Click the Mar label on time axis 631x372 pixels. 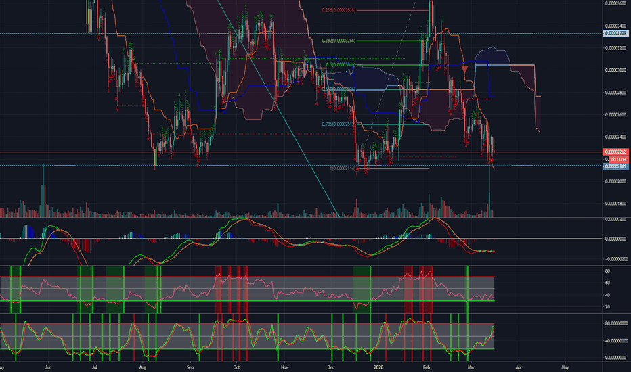471,367
